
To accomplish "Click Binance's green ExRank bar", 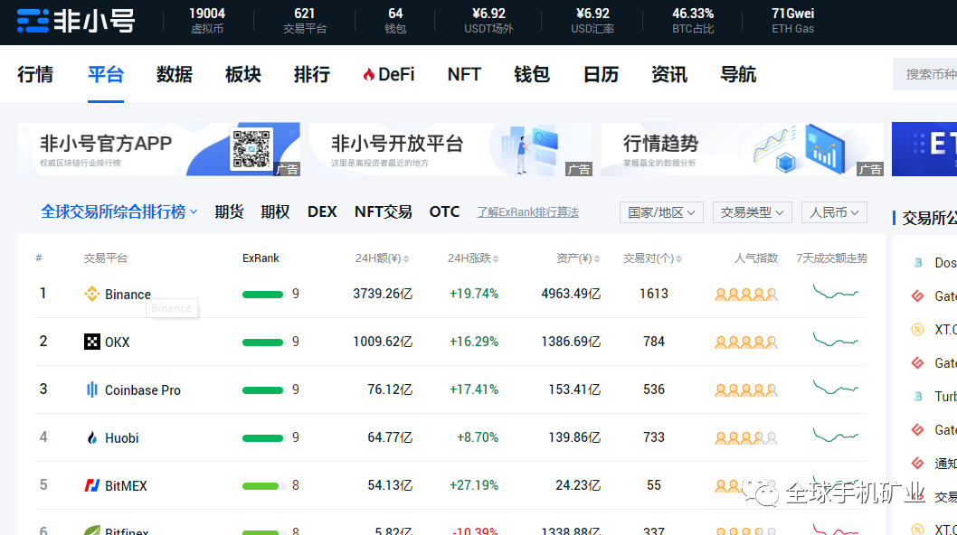I will [x=264, y=294].
